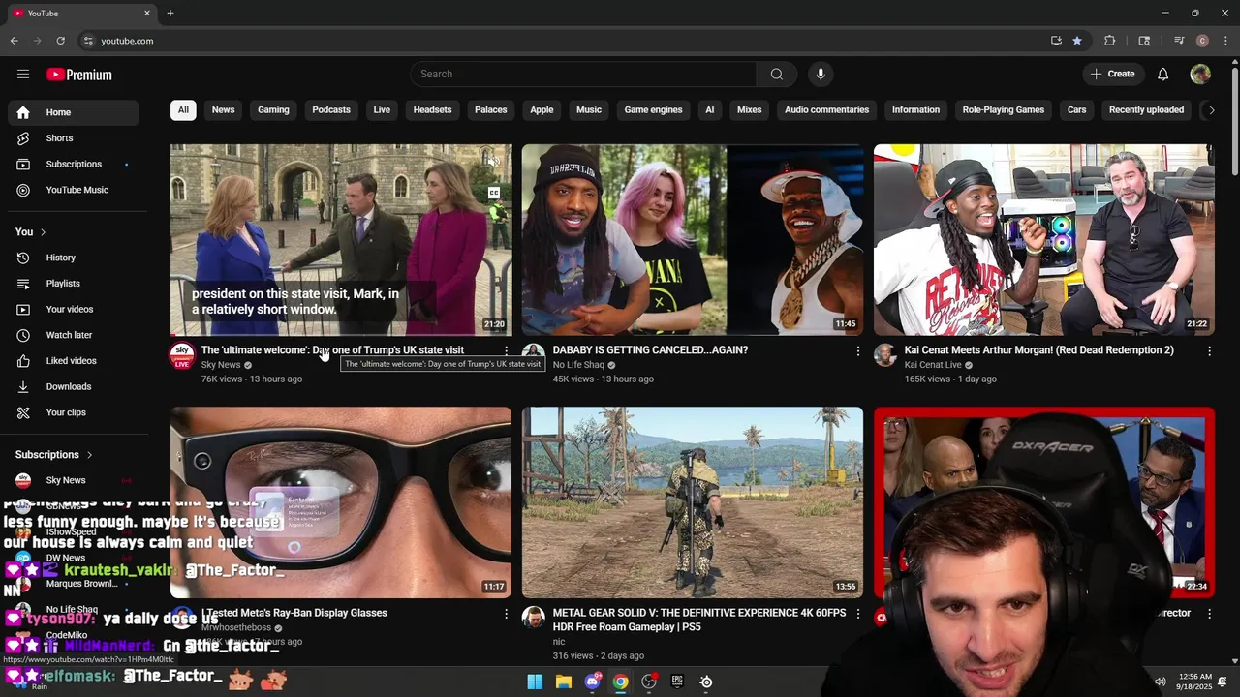Open the Windows Start menu
Image resolution: width=1240 pixels, height=697 pixels.
click(535, 682)
